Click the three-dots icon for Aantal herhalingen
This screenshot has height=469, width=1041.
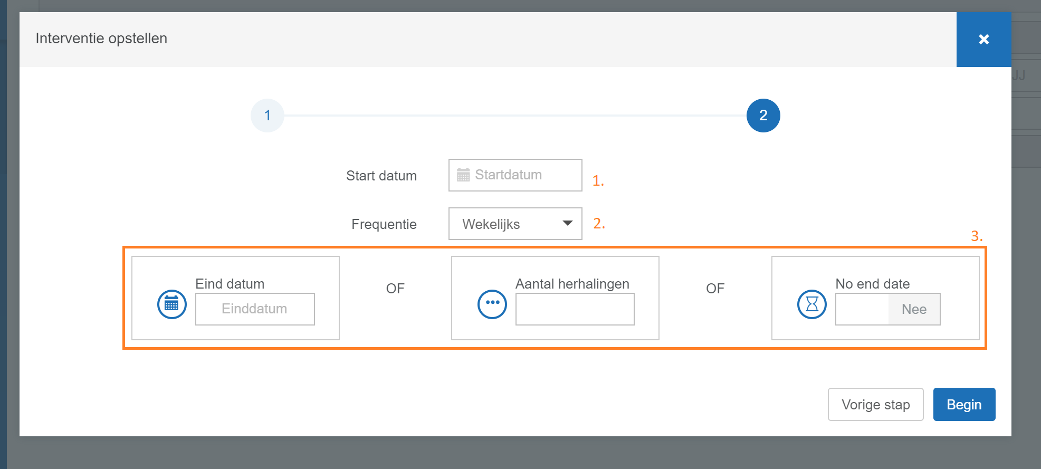492,304
